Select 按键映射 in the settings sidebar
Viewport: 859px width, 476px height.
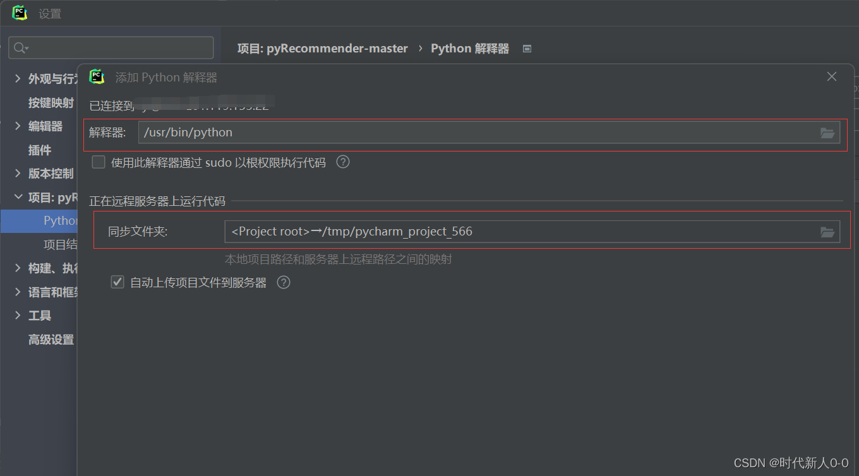point(51,102)
